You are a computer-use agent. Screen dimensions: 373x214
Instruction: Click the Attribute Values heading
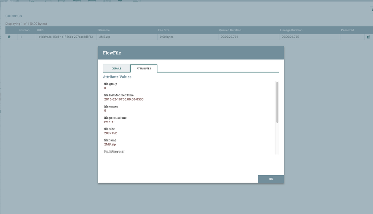pyautogui.click(x=117, y=77)
